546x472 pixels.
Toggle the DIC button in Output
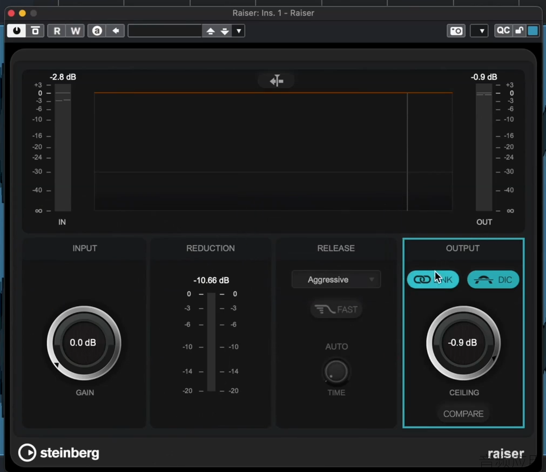click(493, 280)
